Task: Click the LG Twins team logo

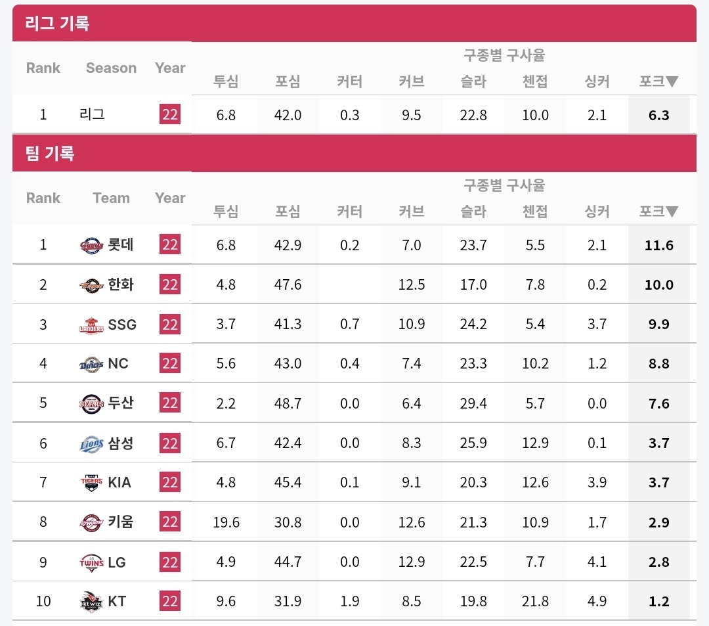Action: click(91, 562)
